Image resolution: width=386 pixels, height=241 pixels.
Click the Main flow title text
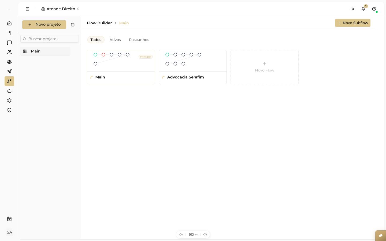coord(100,77)
